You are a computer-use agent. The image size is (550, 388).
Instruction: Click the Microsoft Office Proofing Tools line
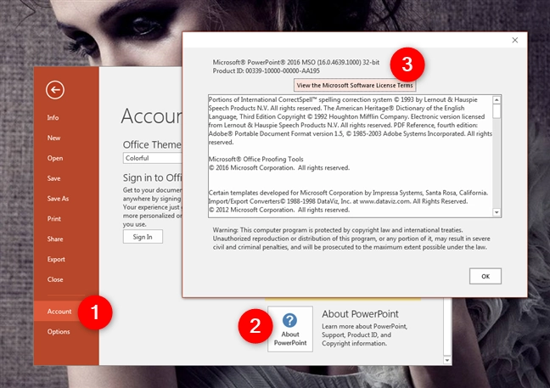tap(256, 159)
